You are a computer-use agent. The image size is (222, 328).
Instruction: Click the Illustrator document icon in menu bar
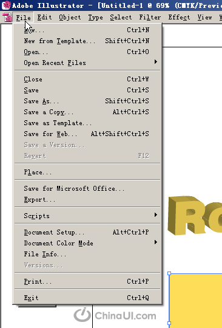7,18
